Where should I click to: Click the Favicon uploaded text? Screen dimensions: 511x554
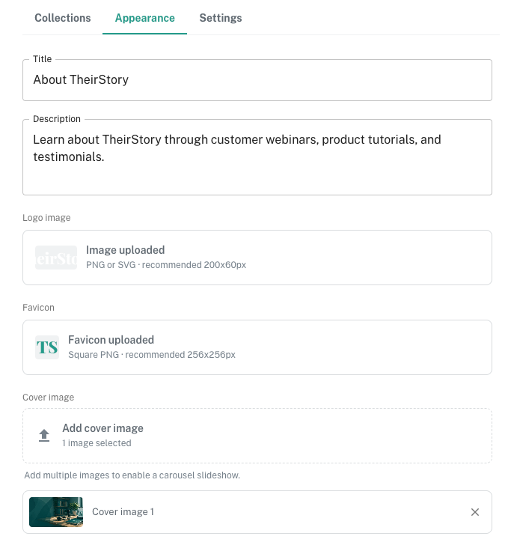point(111,340)
